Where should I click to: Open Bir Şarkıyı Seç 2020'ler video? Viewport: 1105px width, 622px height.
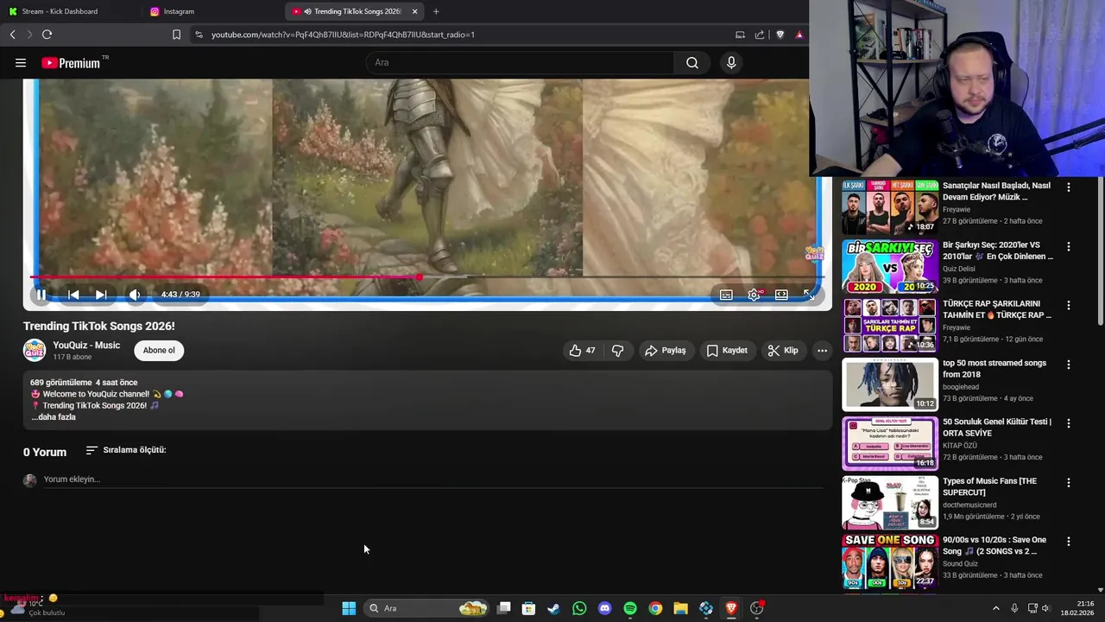click(x=890, y=266)
